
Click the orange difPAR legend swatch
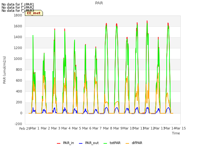(x=127, y=143)
